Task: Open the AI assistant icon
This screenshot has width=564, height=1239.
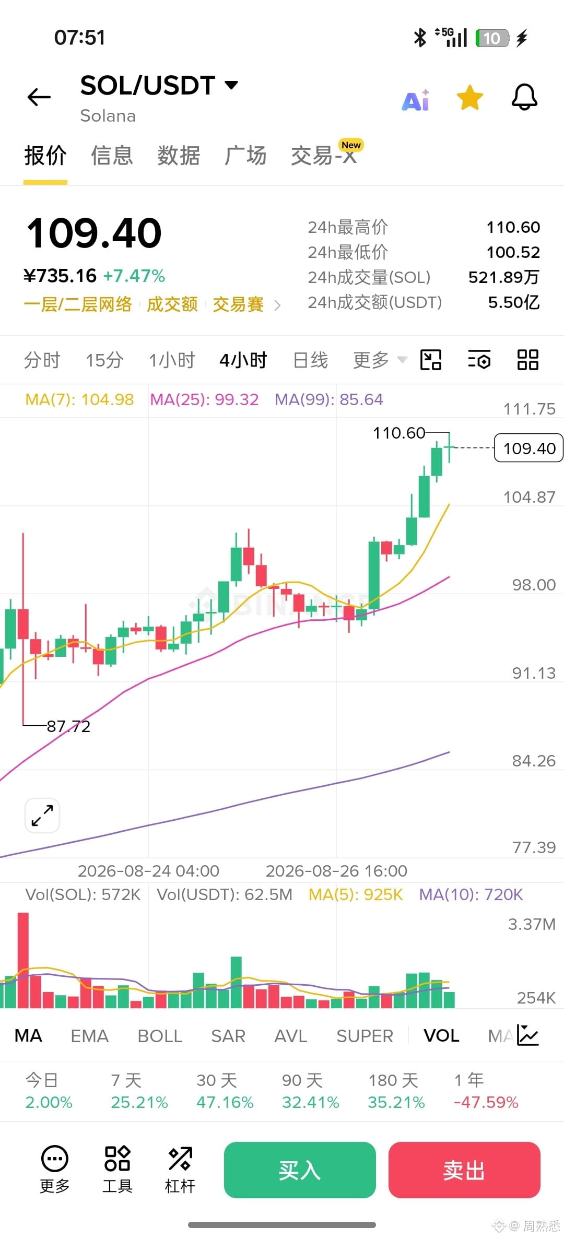Action: pyautogui.click(x=416, y=100)
